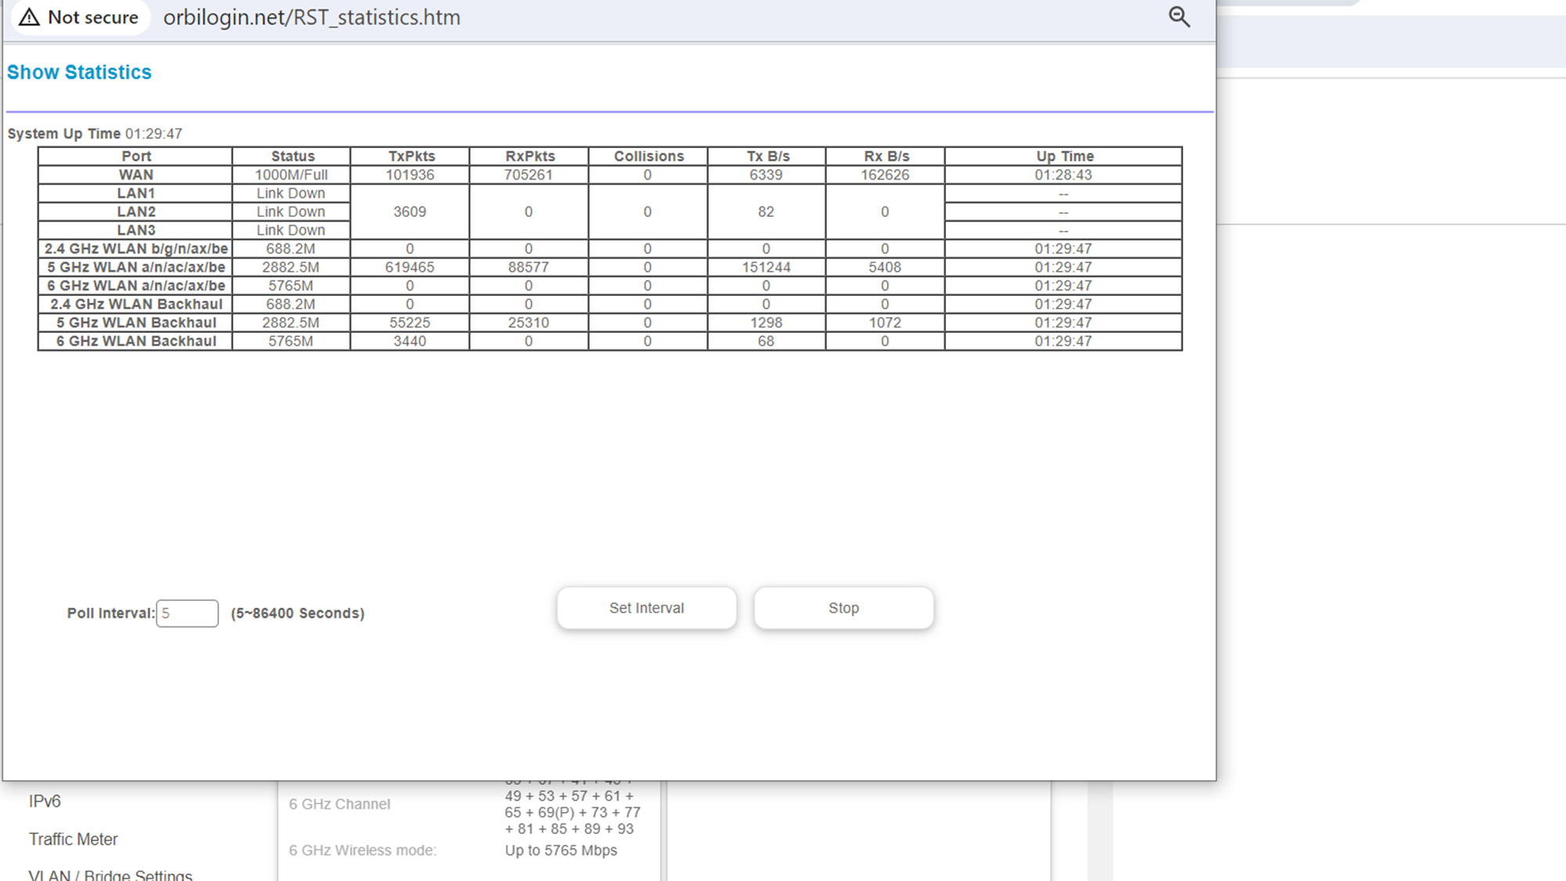This screenshot has height=881, width=1566.
Task: Click the LAN2 Link Down status cell
Action: pyautogui.click(x=290, y=211)
